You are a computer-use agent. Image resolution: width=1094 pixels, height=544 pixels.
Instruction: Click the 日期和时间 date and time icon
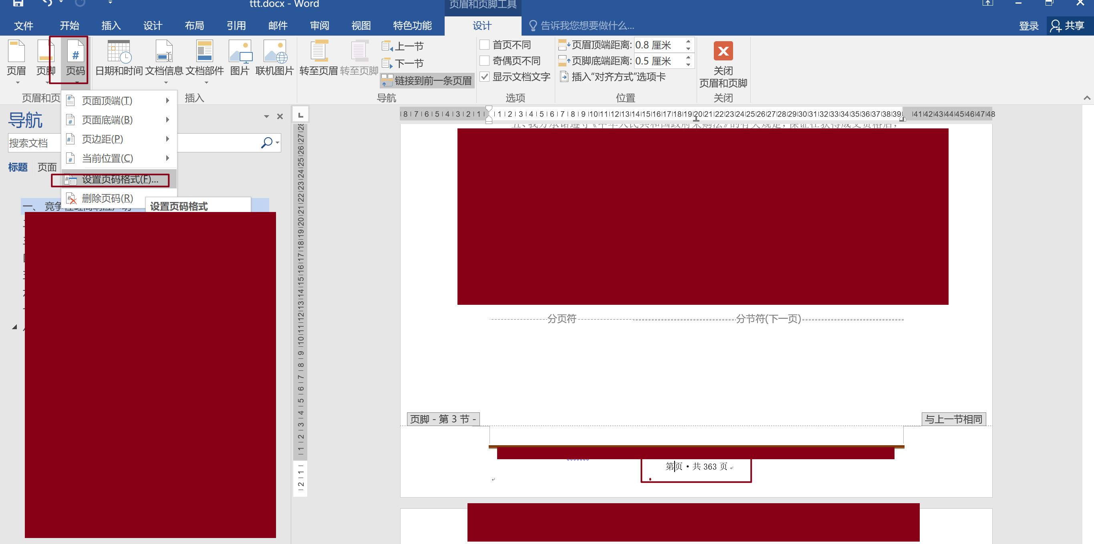click(119, 52)
